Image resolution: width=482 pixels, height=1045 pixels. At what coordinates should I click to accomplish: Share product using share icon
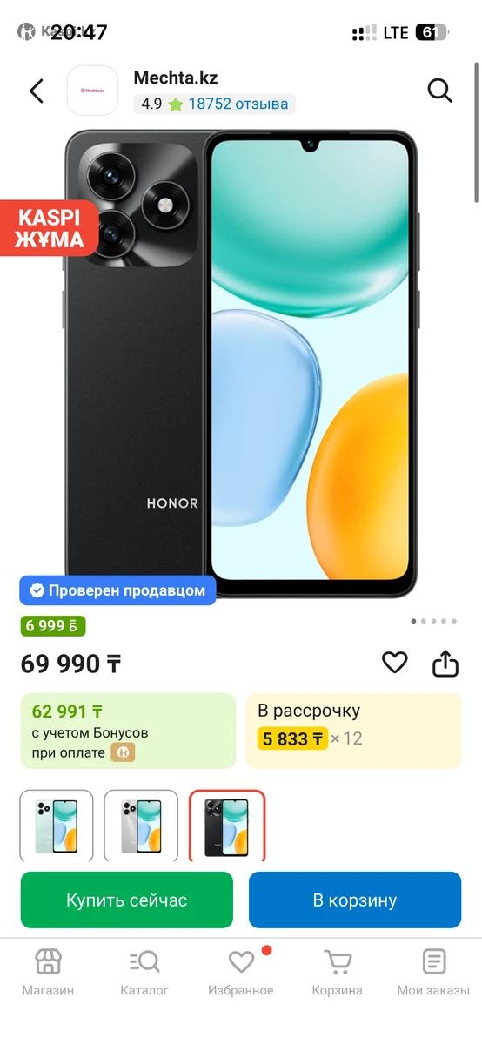pyautogui.click(x=445, y=664)
